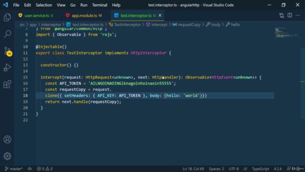Change the UTF-8 encoding setting
This screenshot has width=305, height=172.
point(234,169)
